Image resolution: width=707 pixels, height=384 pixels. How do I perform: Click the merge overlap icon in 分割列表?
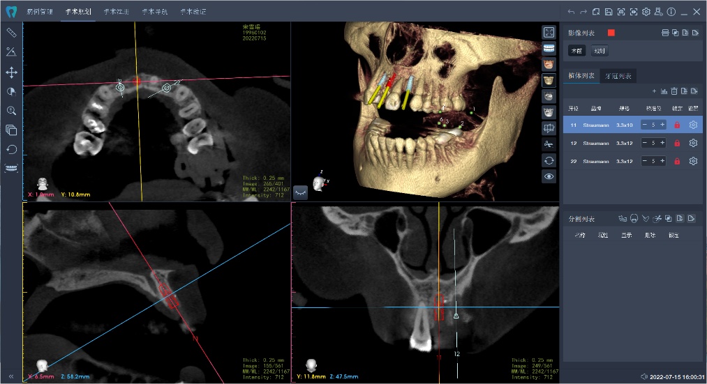(x=668, y=219)
